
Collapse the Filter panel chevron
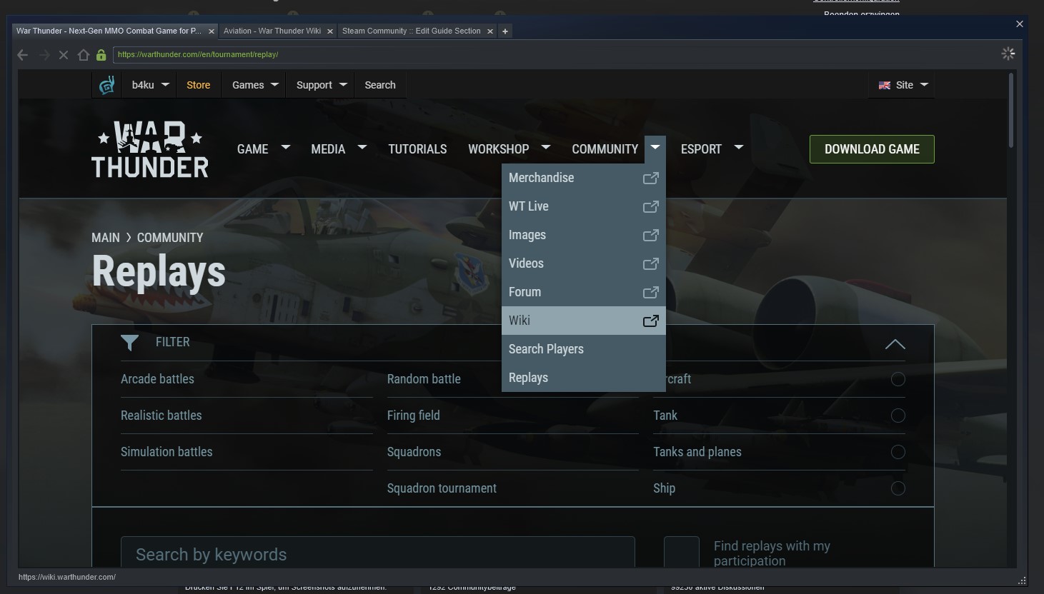pyautogui.click(x=895, y=344)
